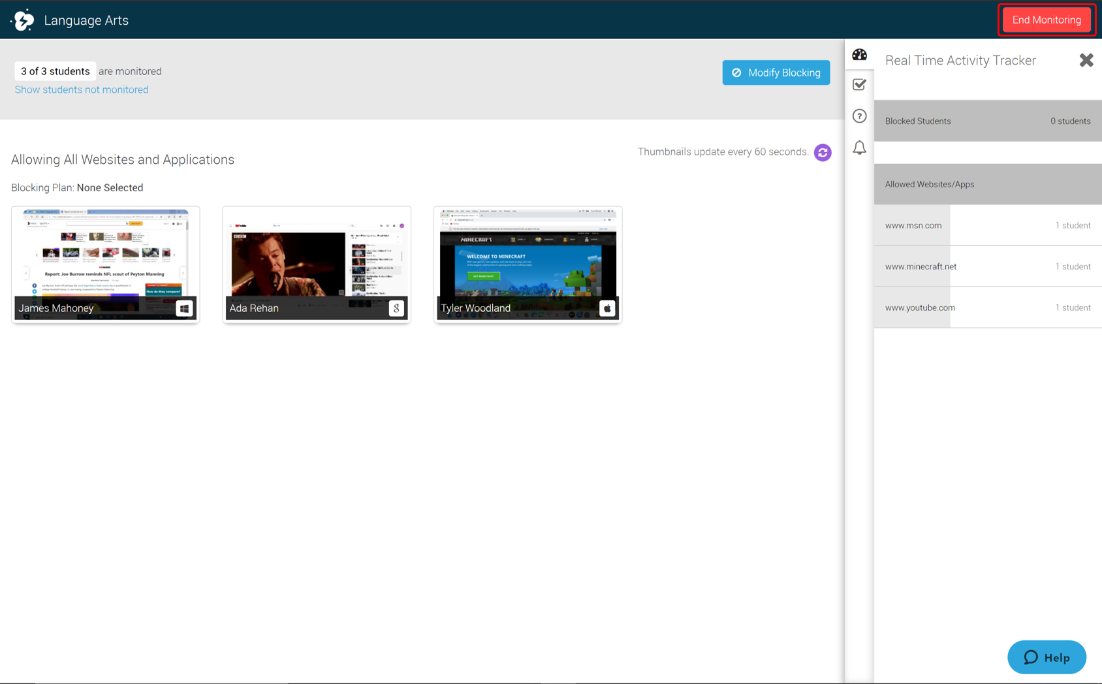Select the www.youtube.com row
This screenshot has width=1102, height=684.
tap(988, 307)
